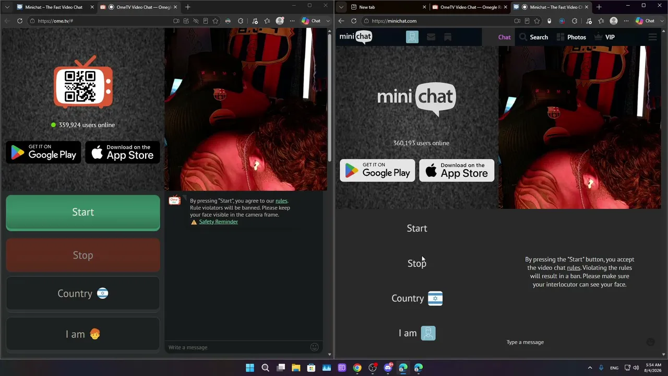The height and width of the screenshot is (376, 668).
Task: Open Copilot Chat in the right browser
Action: point(645,21)
